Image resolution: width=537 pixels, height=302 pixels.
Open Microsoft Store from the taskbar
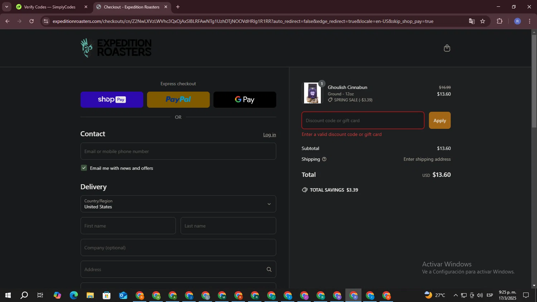point(107,295)
